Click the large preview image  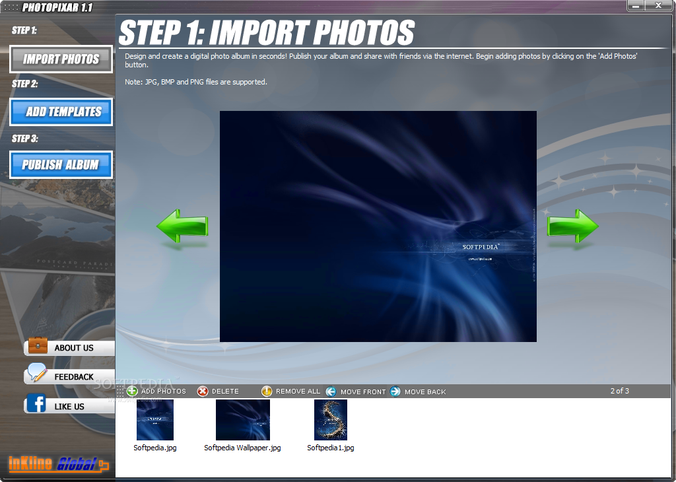[x=378, y=226]
